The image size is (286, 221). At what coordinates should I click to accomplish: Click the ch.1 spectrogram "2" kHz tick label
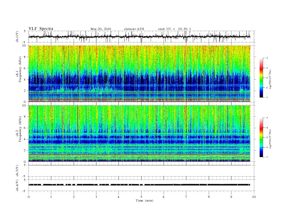coord(25,91)
